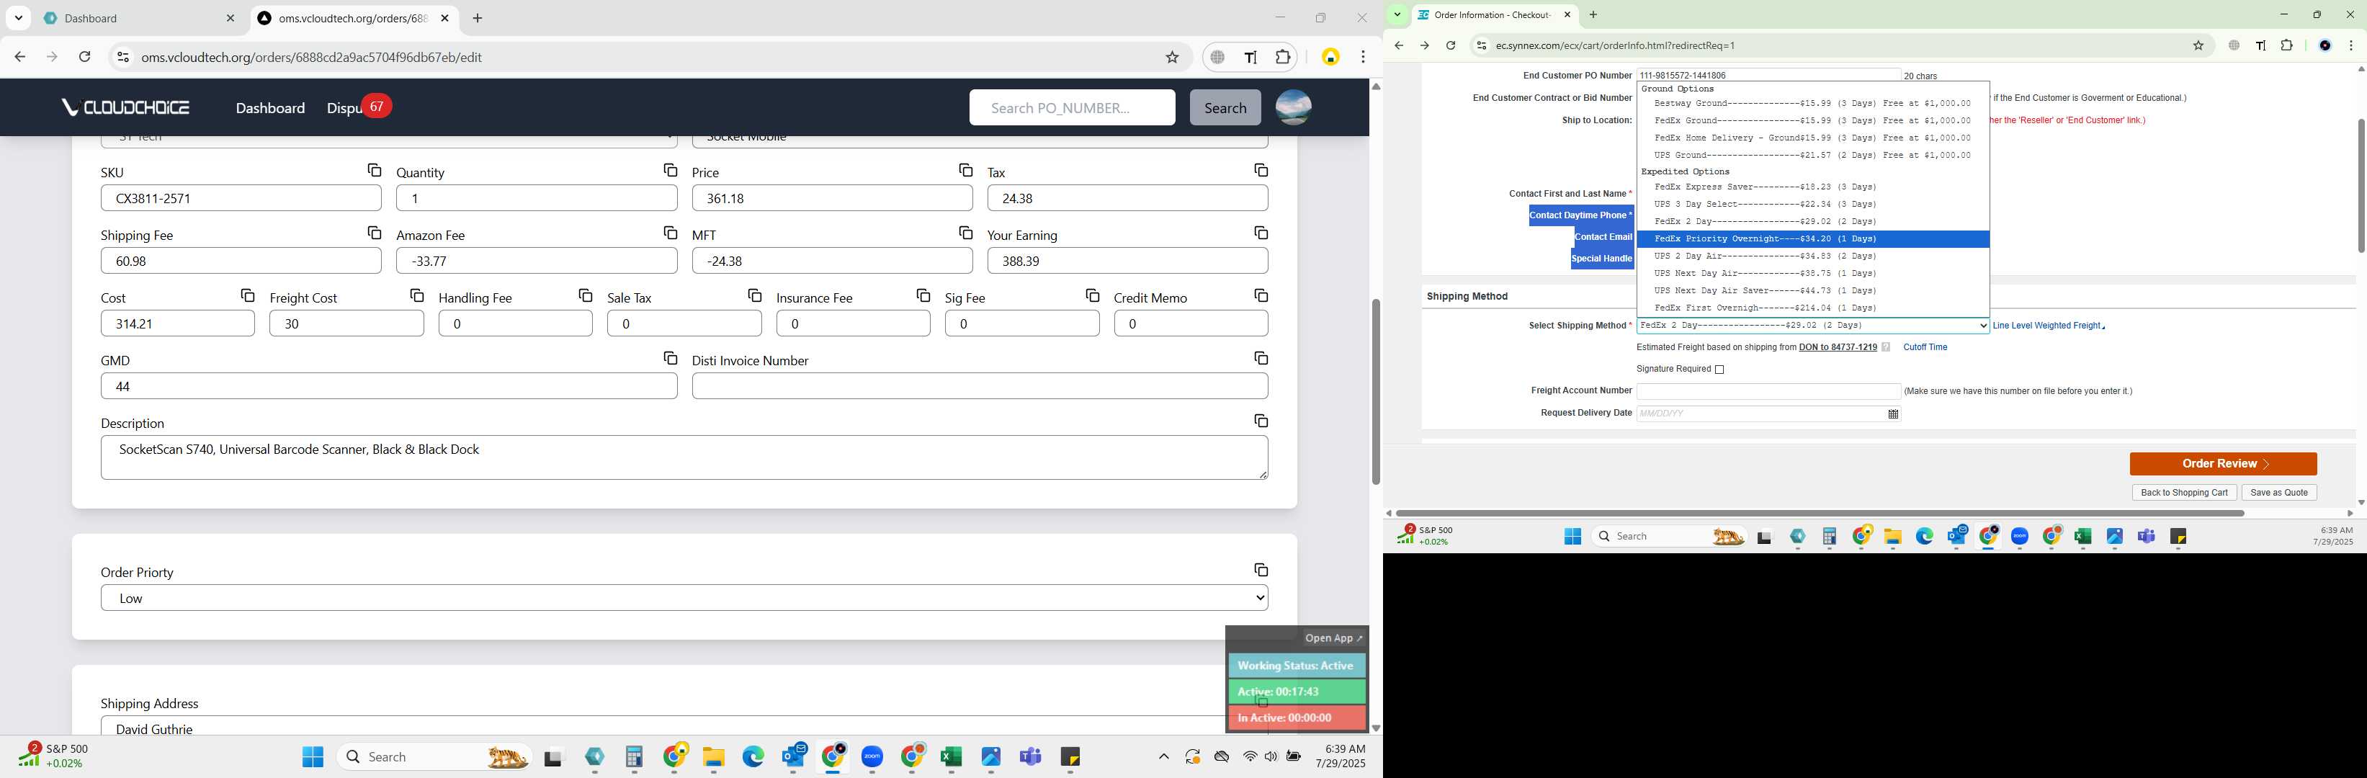Choose UPS Ground $21.57 shipping option
This screenshot has height=778, width=2367.
pos(1812,155)
